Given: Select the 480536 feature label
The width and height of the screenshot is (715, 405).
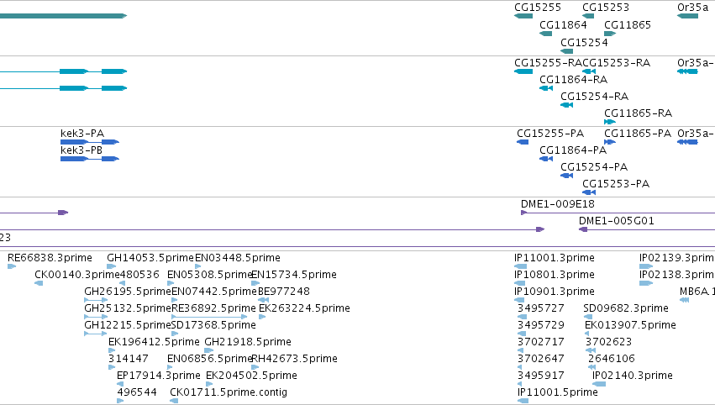Looking at the screenshot, I should [x=139, y=275].
